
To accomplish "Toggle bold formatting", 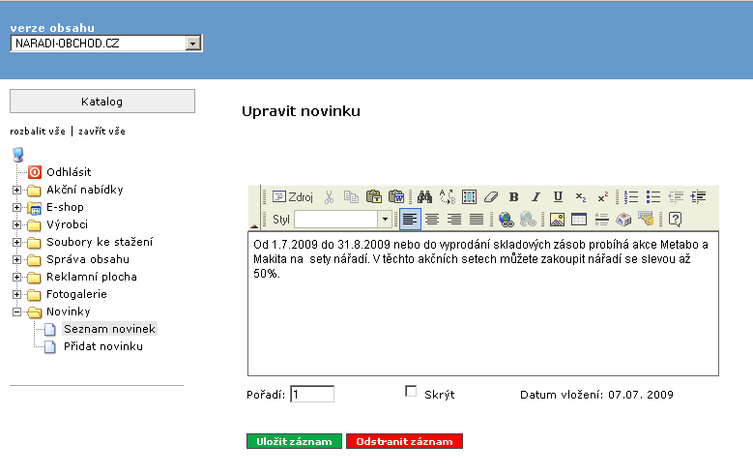I will 514,196.
